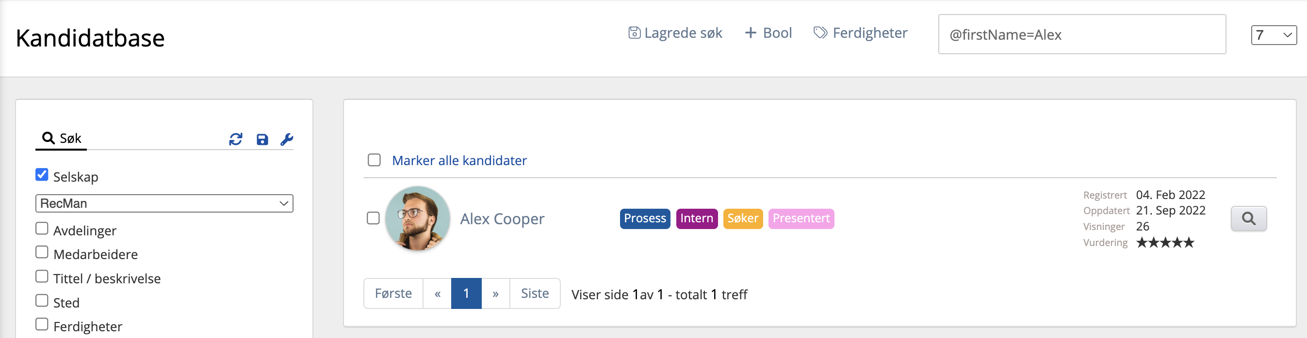
Task: Open Alex Cooper's candidate profile
Action: click(502, 219)
